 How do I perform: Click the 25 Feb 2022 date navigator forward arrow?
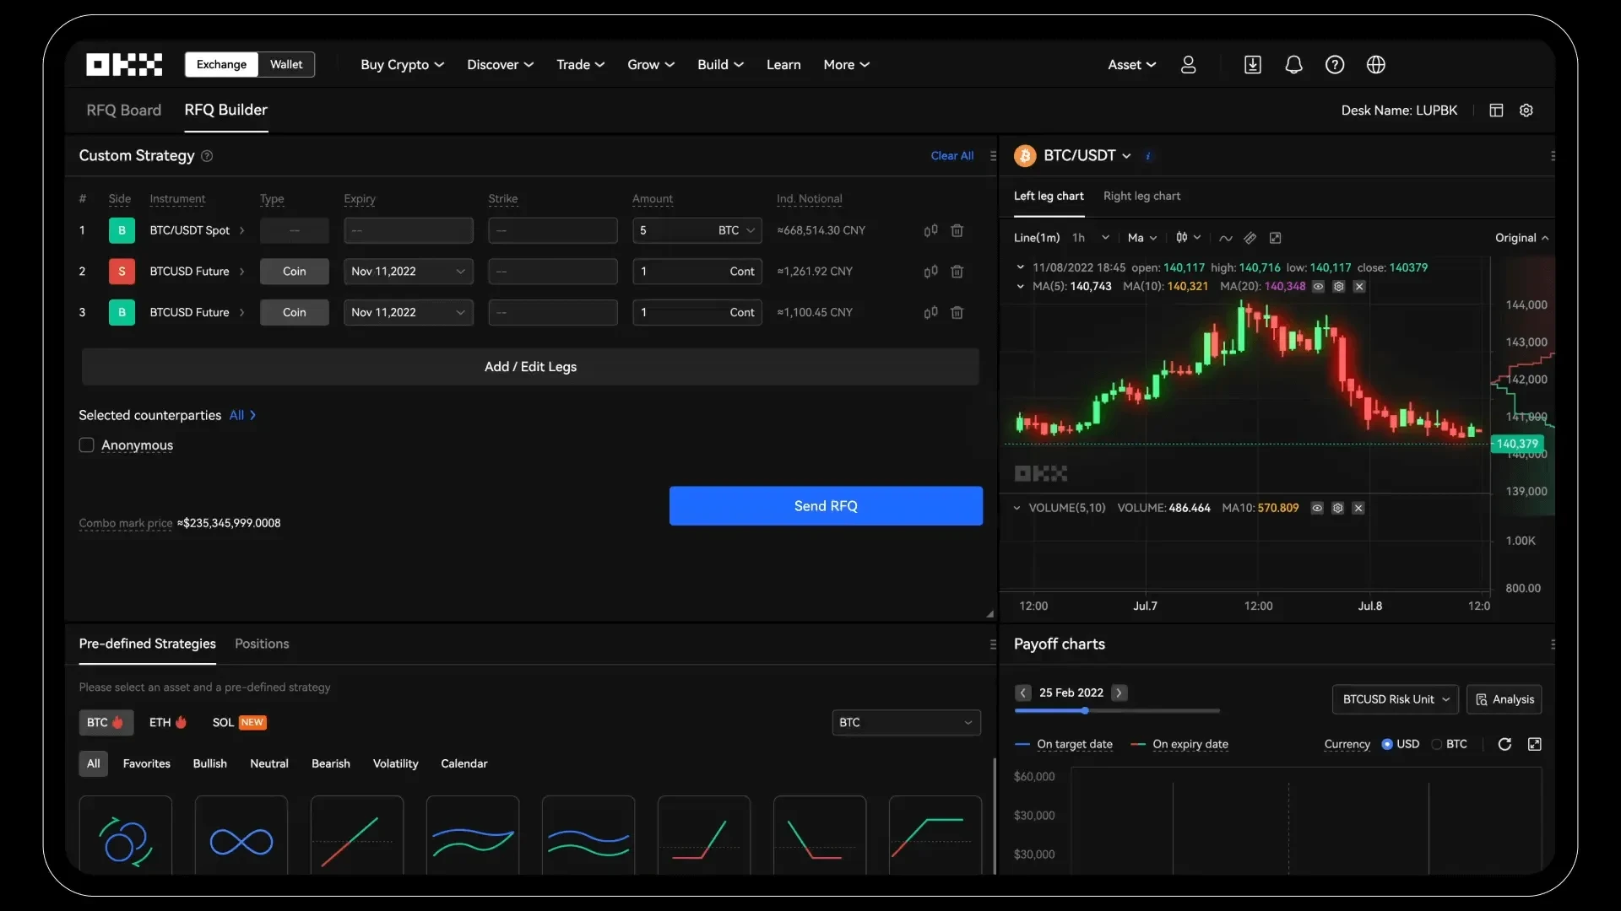tap(1117, 692)
